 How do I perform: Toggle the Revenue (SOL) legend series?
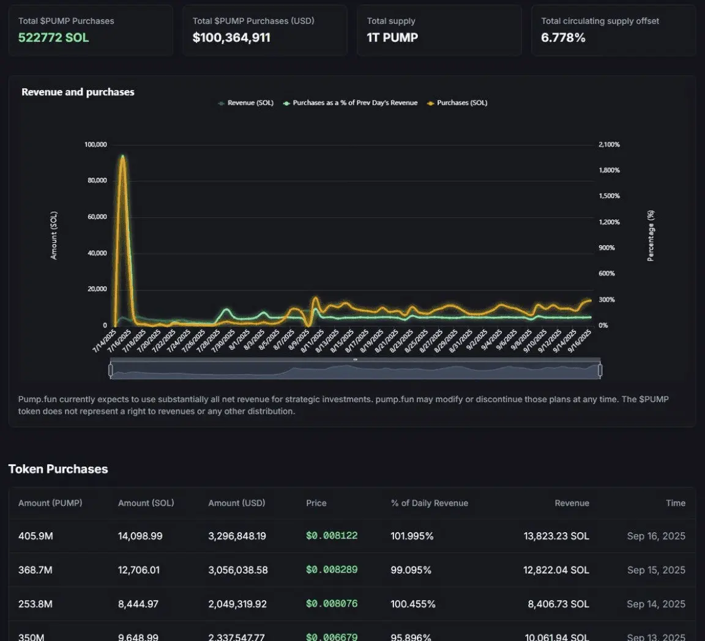pos(245,103)
